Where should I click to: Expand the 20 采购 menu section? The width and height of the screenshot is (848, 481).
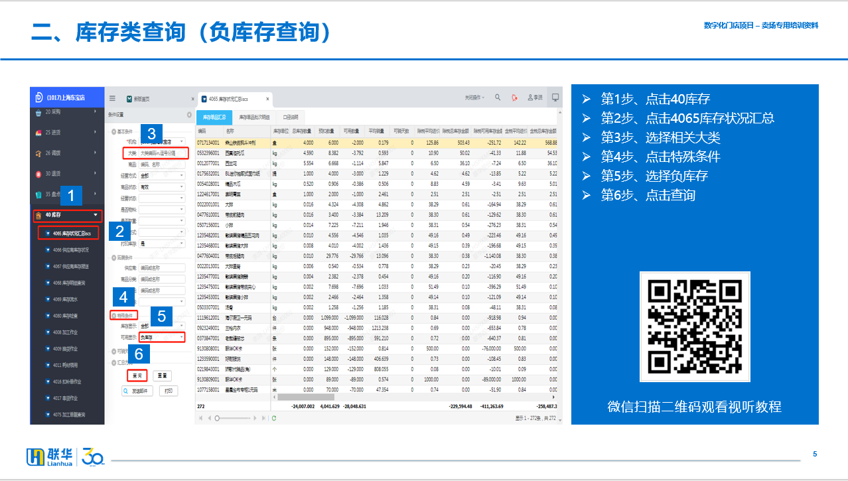pos(66,113)
